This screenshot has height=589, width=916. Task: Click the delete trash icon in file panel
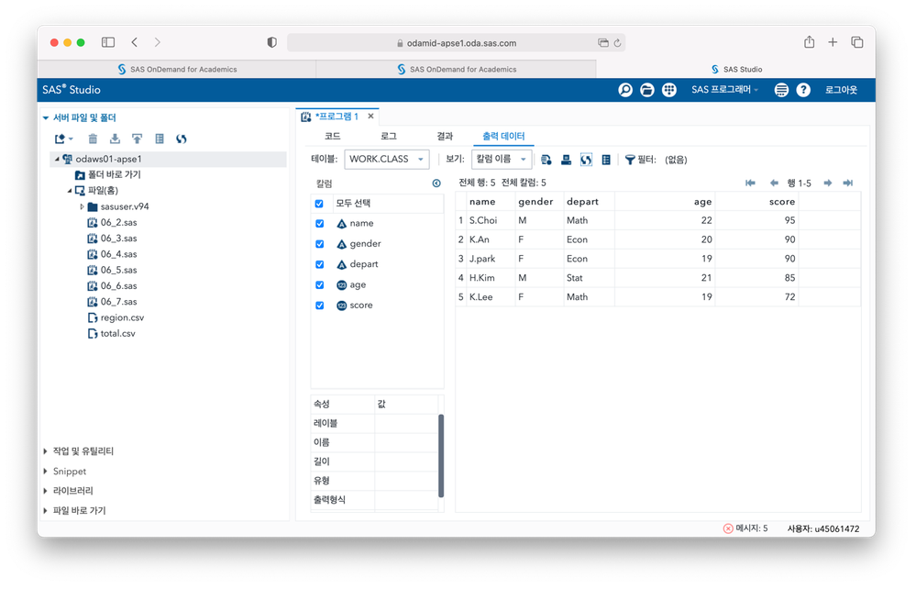coord(93,139)
